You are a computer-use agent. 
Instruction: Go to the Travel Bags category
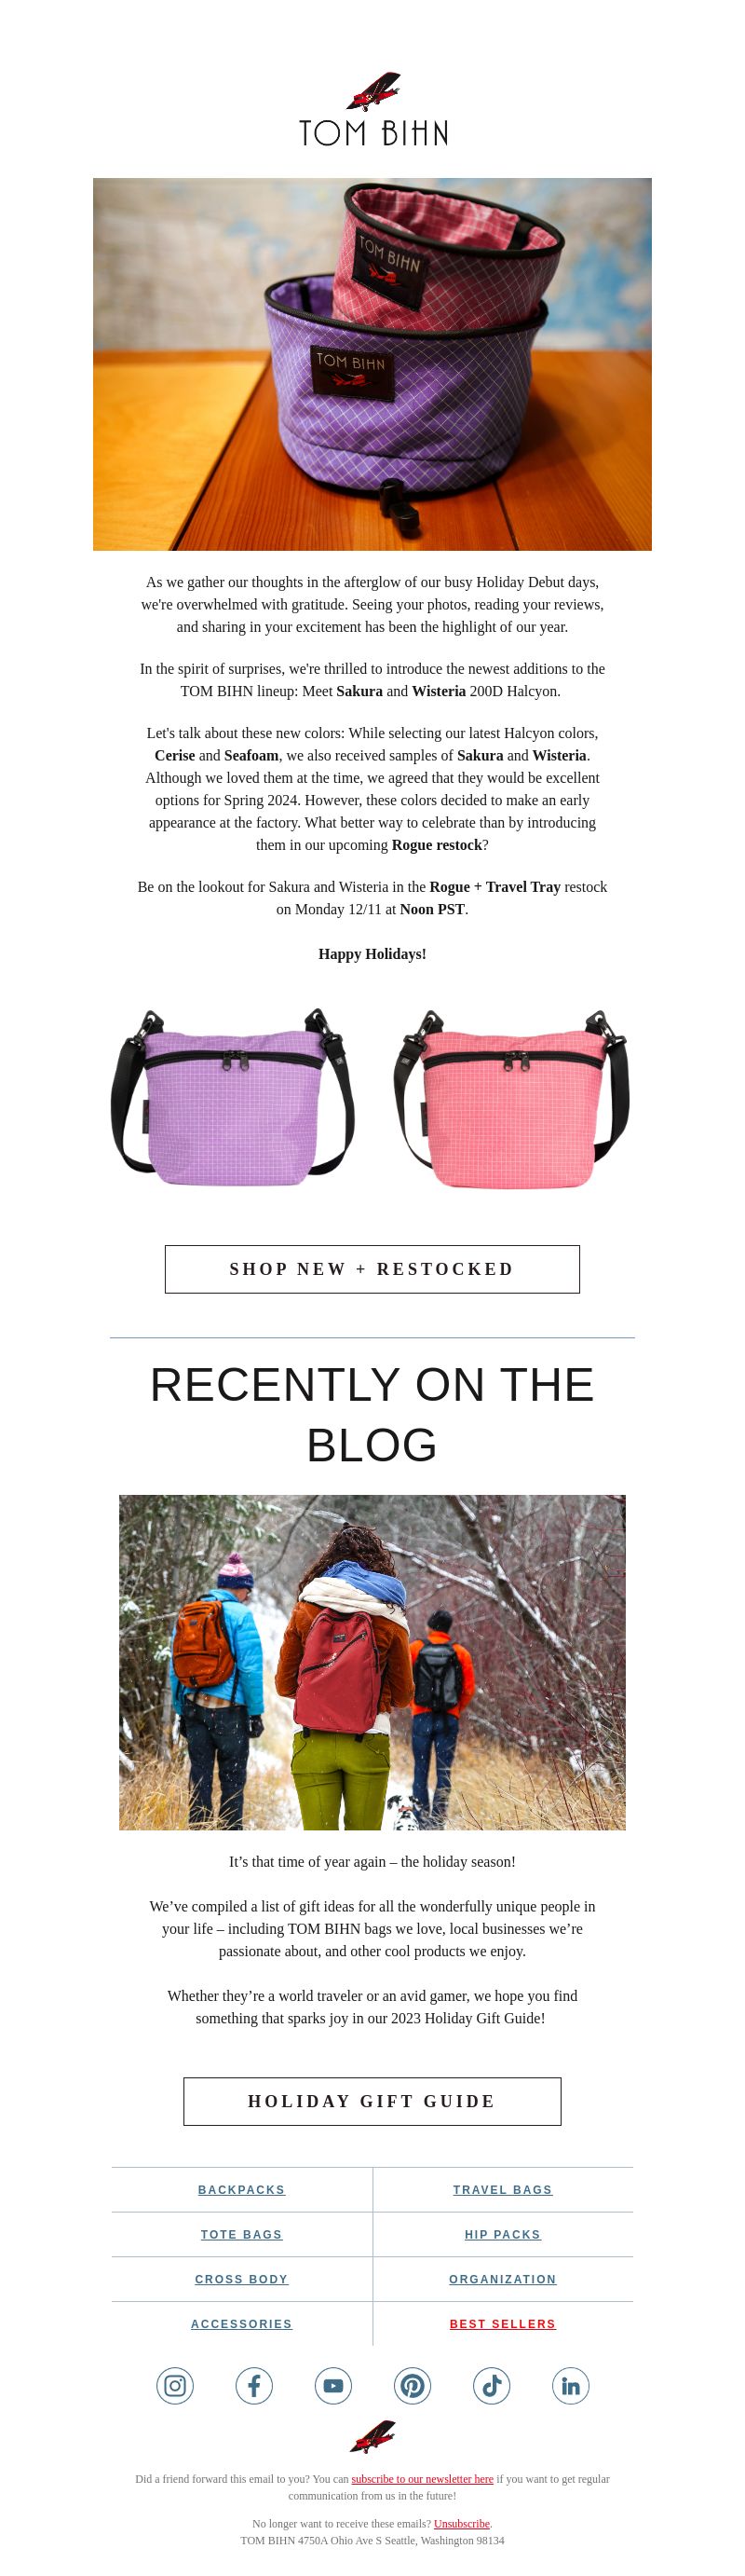pyautogui.click(x=502, y=2190)
